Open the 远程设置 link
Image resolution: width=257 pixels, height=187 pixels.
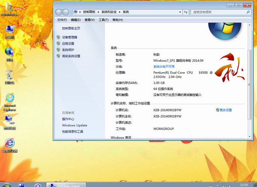68,44
